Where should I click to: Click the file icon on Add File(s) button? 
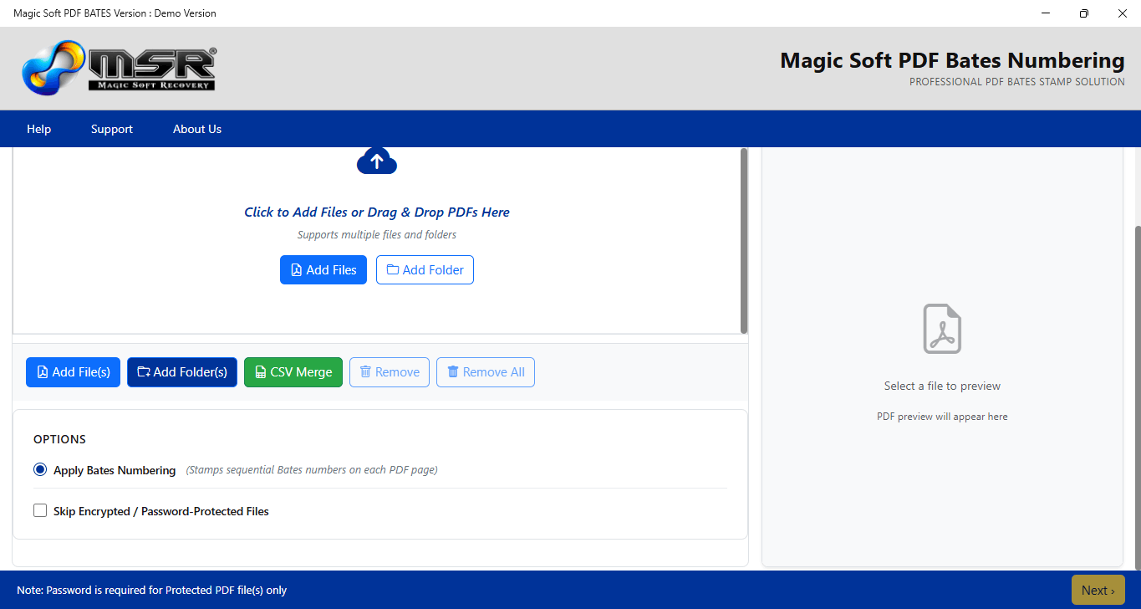(43, 372)
